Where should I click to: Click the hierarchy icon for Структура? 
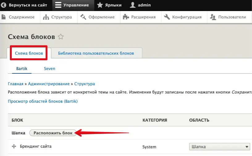46,17
